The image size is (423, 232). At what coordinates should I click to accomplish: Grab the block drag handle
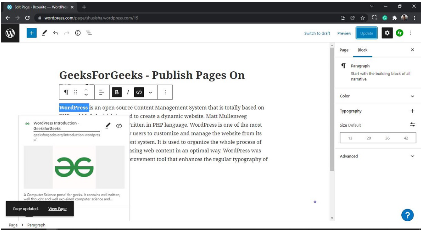tap(76, 92)
